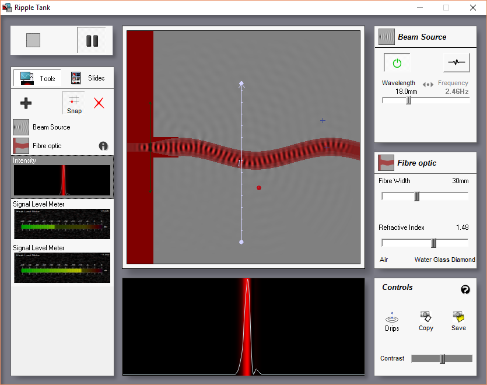This screenshot has width=487, height=385.
Task: Click the plus icon to add a tool
Action: [26, 103]
